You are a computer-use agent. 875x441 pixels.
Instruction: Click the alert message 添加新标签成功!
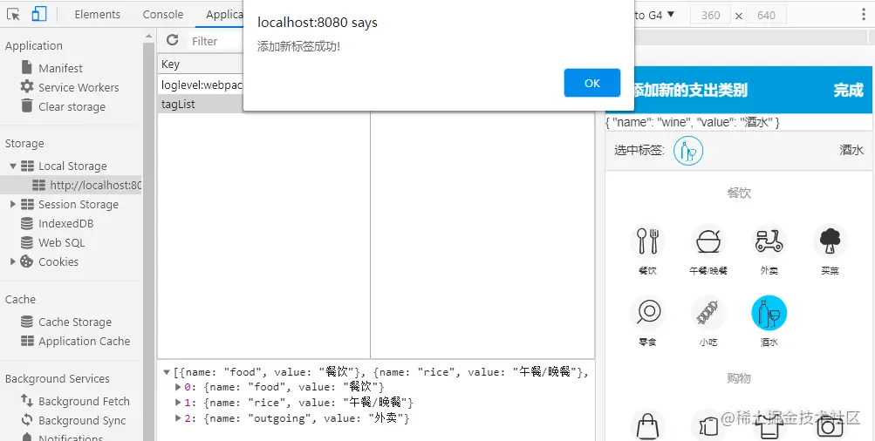click(298, 46)
